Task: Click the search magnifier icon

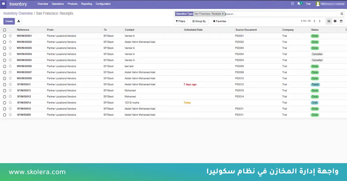Action: coord(342,14)
